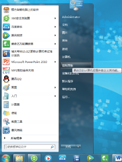
Task: Expand 画图 recent files arrow
Action: coord(55,88)
